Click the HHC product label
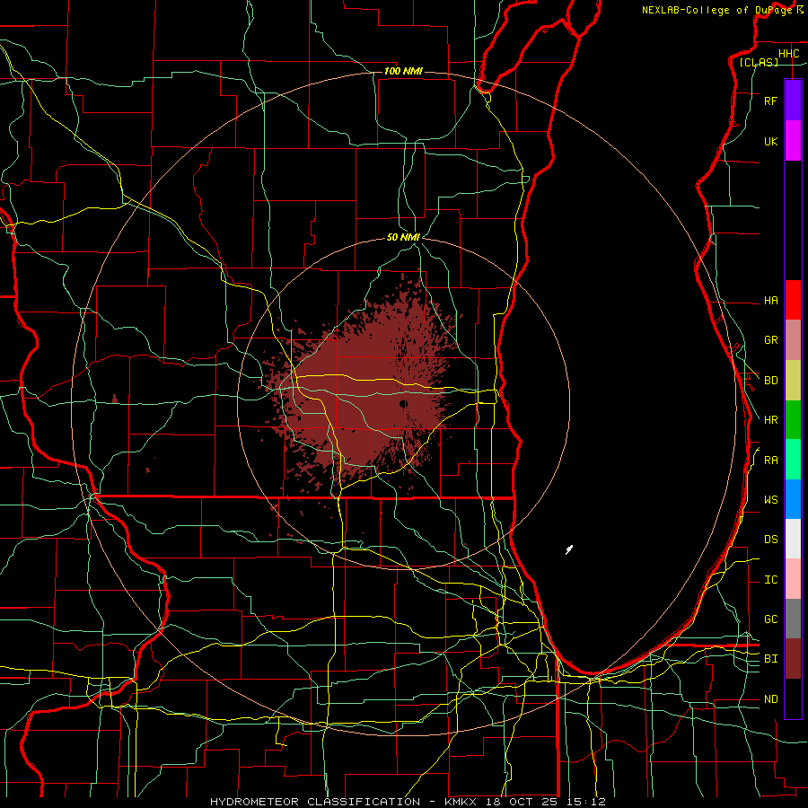Viewport: 808px width, 808px height. tap(788, 54)
